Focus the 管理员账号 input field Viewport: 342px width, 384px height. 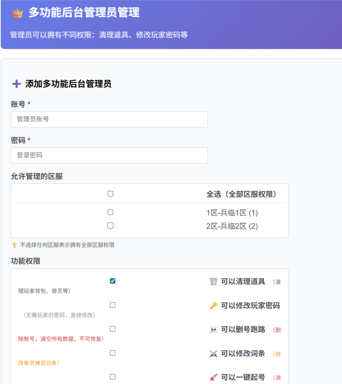point(109,119)
